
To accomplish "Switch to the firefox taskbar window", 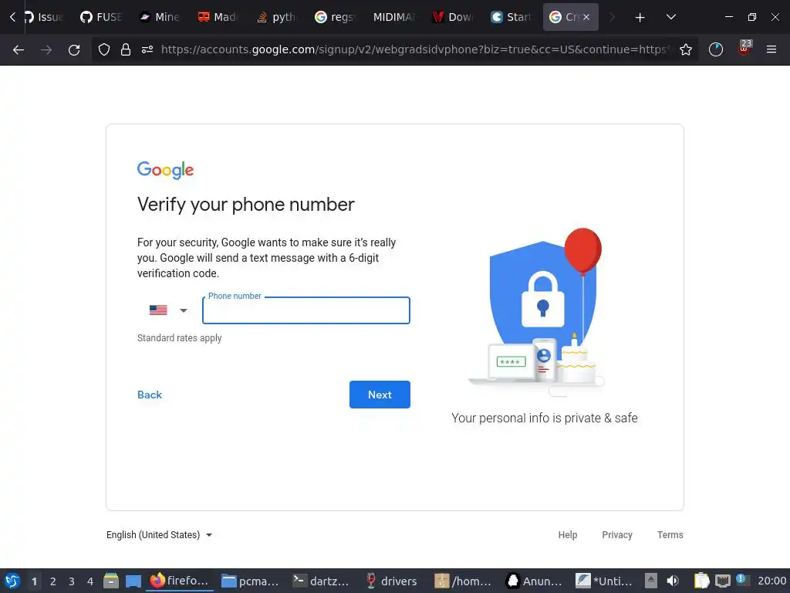I will coord(179,581).
